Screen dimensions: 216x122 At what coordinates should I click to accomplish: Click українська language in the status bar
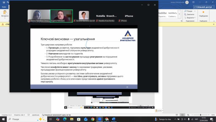36,115
